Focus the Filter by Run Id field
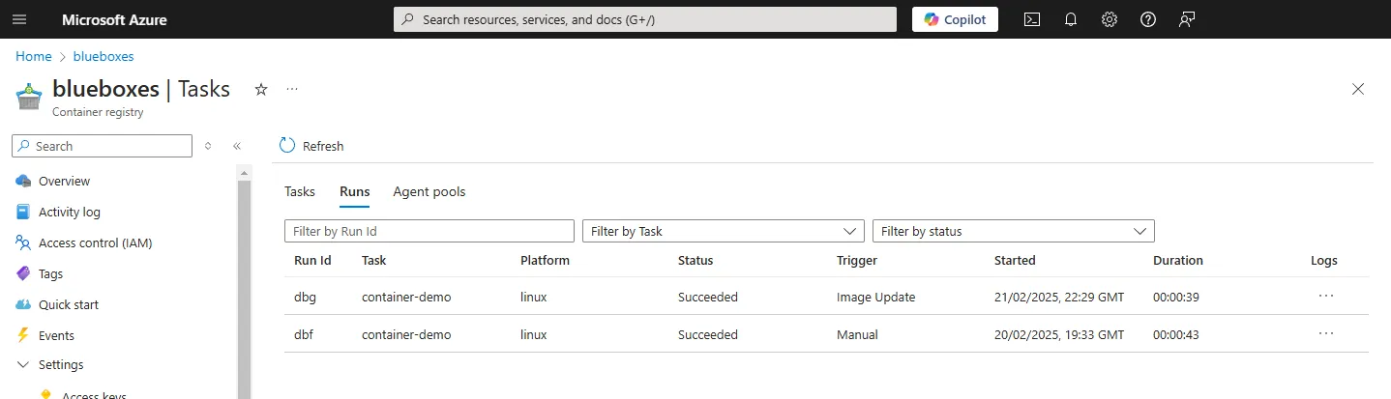Image resolution: width=1391 pixels, height=399 pixels. [429, 231]
